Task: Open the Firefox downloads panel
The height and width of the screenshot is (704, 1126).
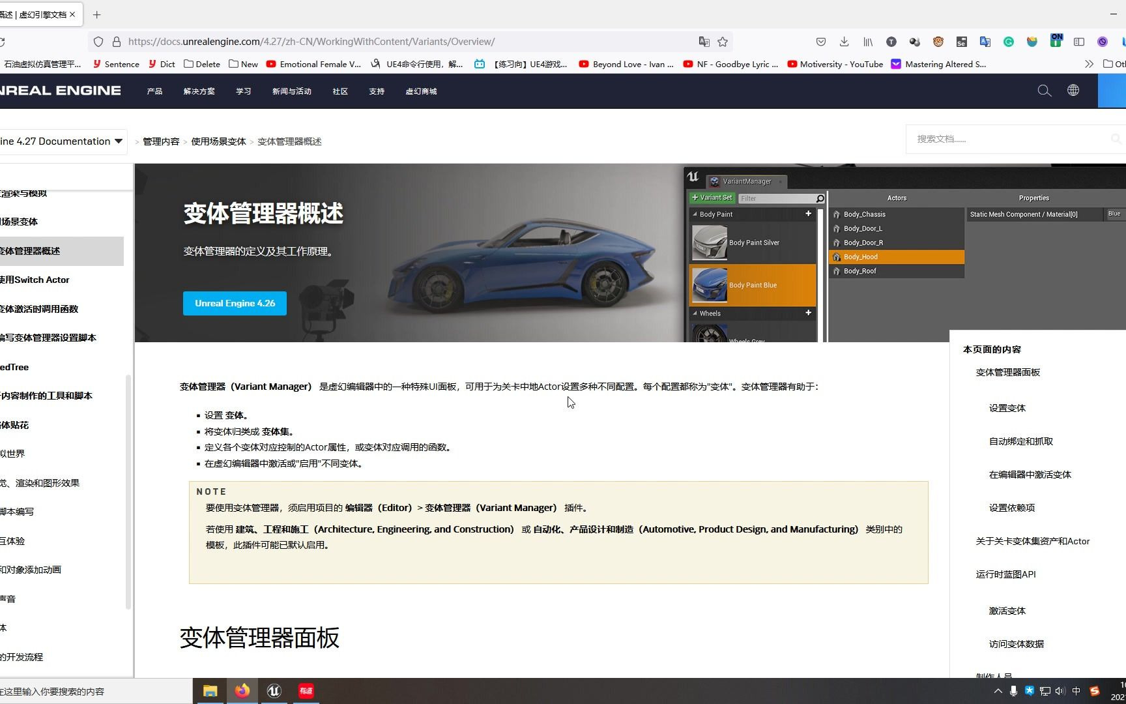Action: [844, 42]
